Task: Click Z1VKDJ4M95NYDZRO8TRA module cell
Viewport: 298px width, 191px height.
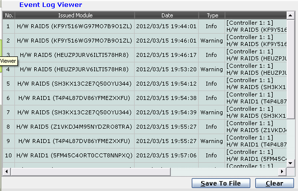Action: point(74,127)
